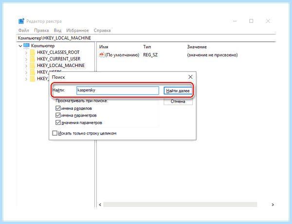Expand the last HKEY node in tree
Viewport: 292px width, 224px height.
click(x=26, y=79)
